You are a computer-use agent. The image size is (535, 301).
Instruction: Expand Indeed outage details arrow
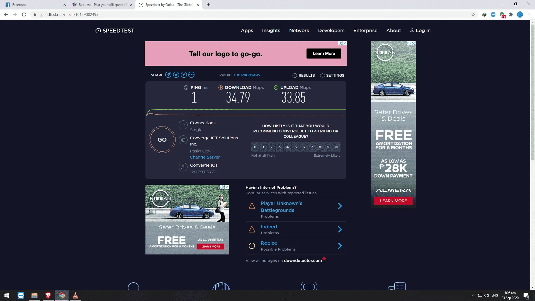point(340,229)
